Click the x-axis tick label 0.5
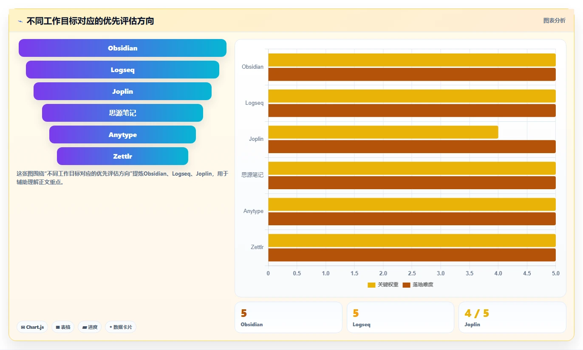The image size is (583, 350). point(297,273)
